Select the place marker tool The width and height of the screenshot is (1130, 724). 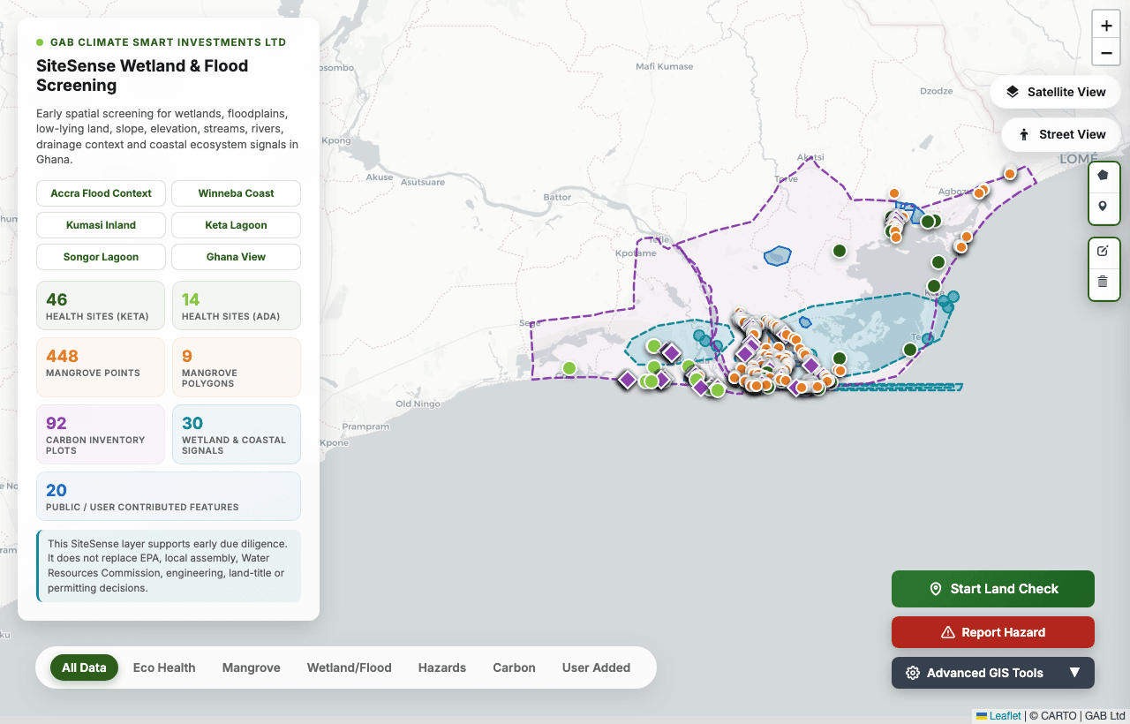(1103, 207)
